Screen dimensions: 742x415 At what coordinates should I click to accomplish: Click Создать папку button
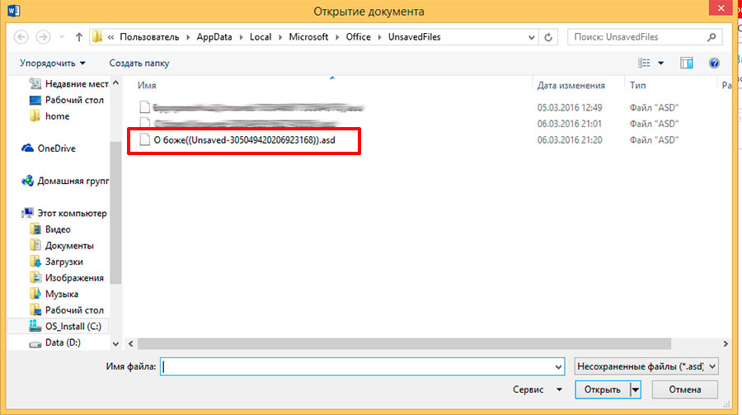[x=139, y=63]
